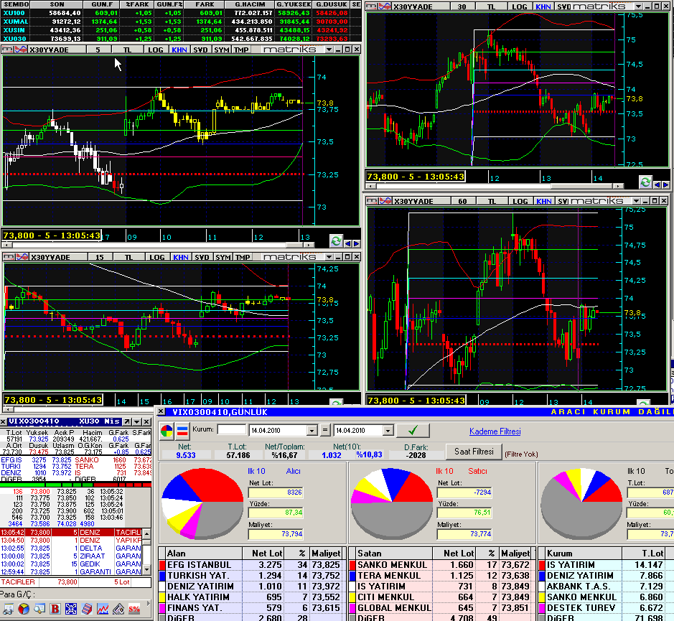This screenshot has height=621, width=674.
Task: Click red swatch beside EFG ISTANBUL
Action: (x=162, y=565)
